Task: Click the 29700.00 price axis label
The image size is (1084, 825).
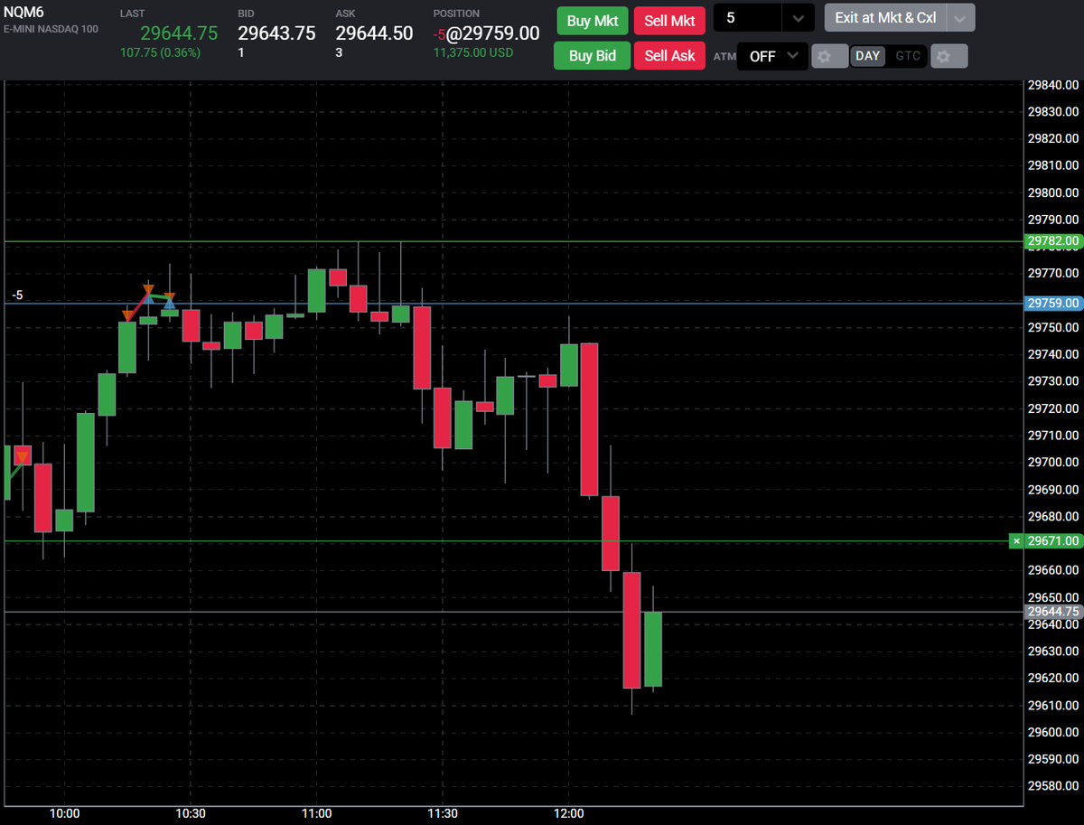Action: 1053,463
